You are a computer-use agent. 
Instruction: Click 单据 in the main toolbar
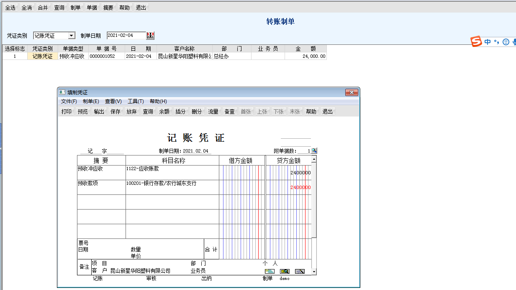[x=92, y=8]
